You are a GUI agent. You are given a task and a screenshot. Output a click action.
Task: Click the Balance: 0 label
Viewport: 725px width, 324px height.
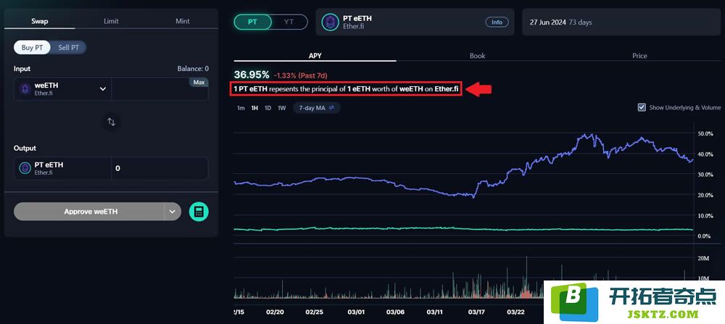tap(193, 68)
